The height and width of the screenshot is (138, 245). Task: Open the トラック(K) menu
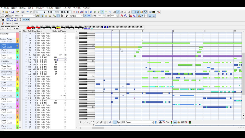tap(67, 8)
